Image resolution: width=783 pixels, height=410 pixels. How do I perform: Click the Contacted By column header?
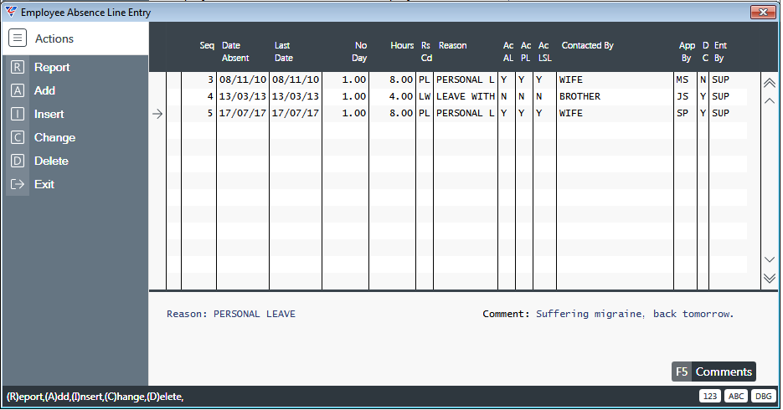pyautogui.click(x=587, y=45)
